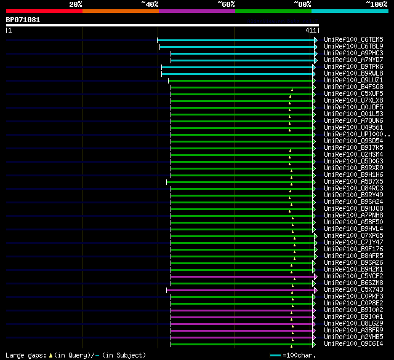394x360 pixels.
Task: Click the yellow gap marker on UniRef100_B4FSG8 row
Action: [x=292, y=90]
